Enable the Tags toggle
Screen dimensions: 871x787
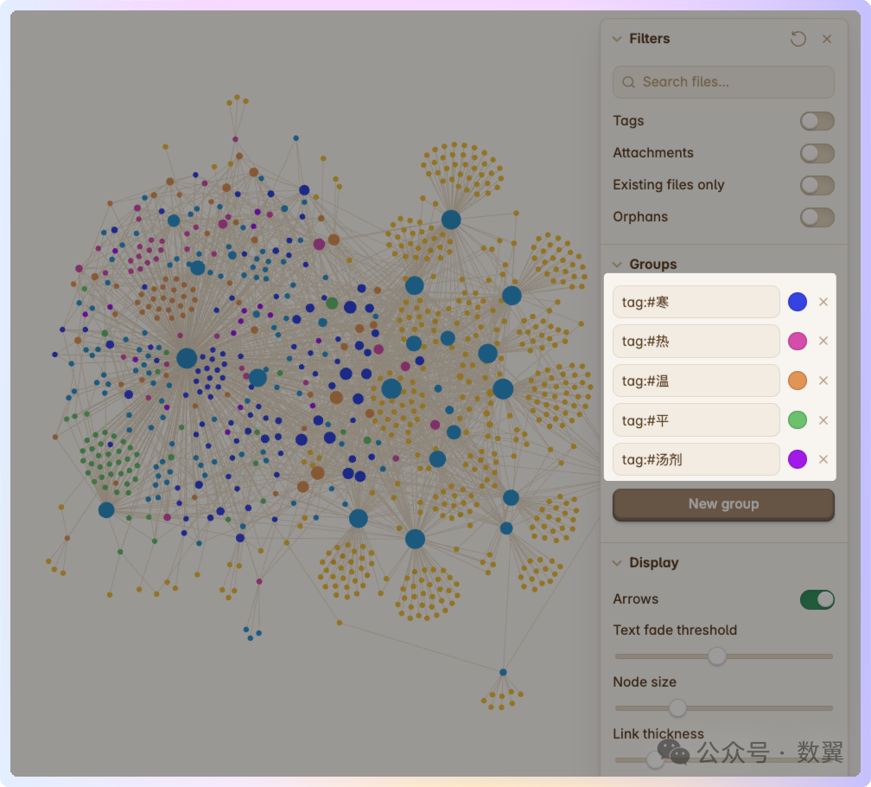pyautogui.click(x=817, y=121)
